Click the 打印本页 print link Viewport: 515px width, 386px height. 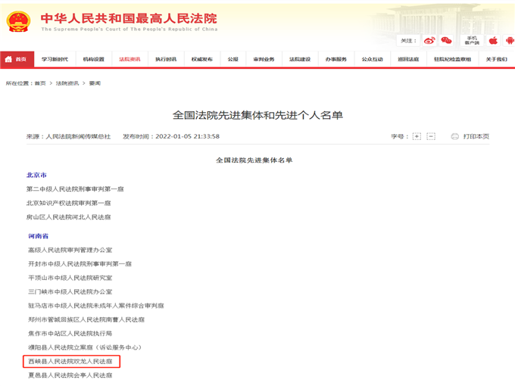coord(476,136)
